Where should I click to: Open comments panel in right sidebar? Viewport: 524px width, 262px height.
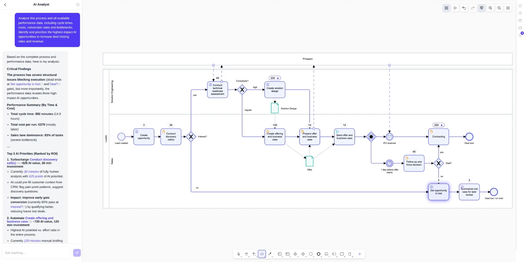click(x=520, y=28)
